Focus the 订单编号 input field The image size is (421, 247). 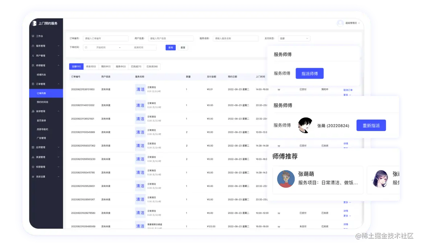pyautogui.click(x=106, y=39)
